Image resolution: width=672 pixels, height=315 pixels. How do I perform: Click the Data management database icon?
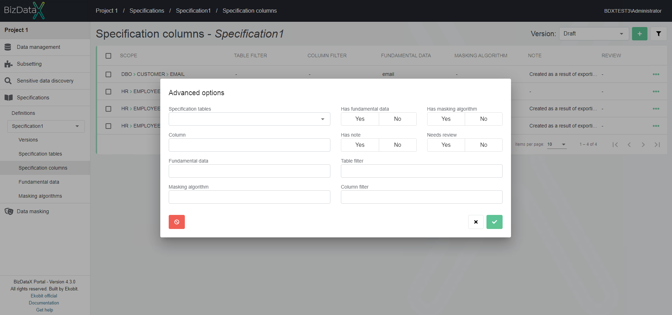[8, 47]
